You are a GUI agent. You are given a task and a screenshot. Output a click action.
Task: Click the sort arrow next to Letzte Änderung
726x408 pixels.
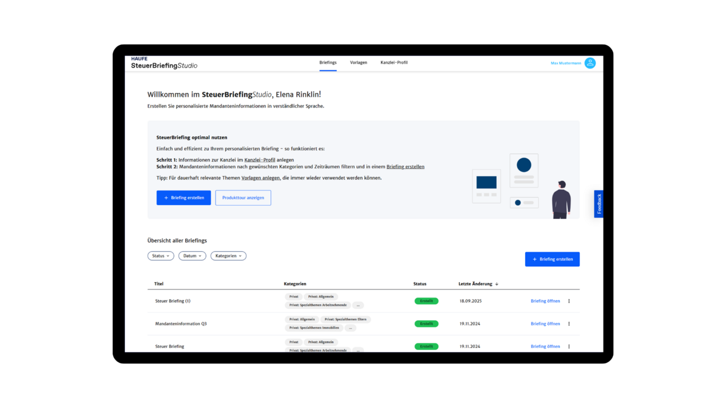497,284
